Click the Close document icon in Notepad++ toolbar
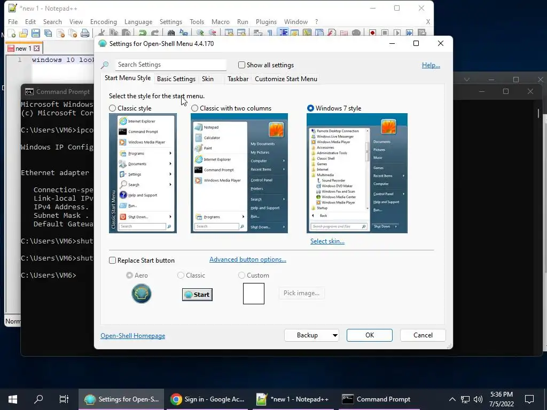547x410 pixels. 60,33
